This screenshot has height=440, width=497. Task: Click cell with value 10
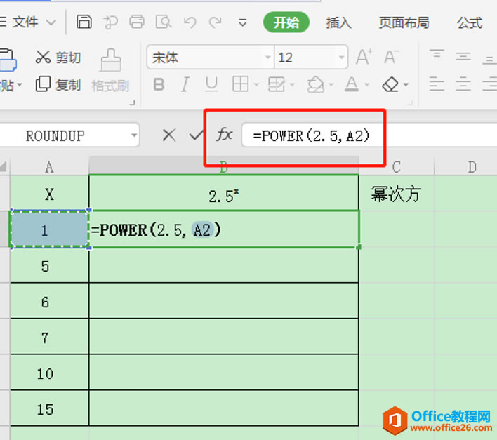pyautogui.click(x=49, y=373)
